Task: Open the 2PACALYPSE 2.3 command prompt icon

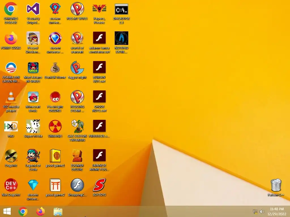Action: 121,9
